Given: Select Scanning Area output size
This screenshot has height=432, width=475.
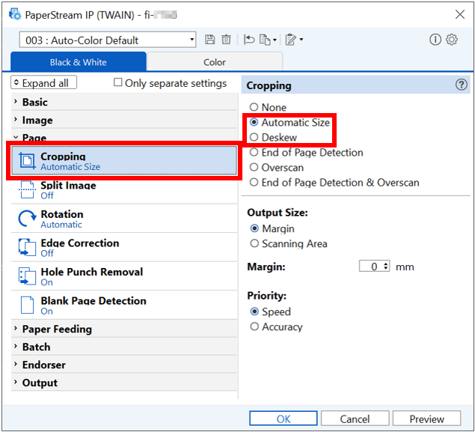Looking at the screenshot, I should tap(254, 243).
